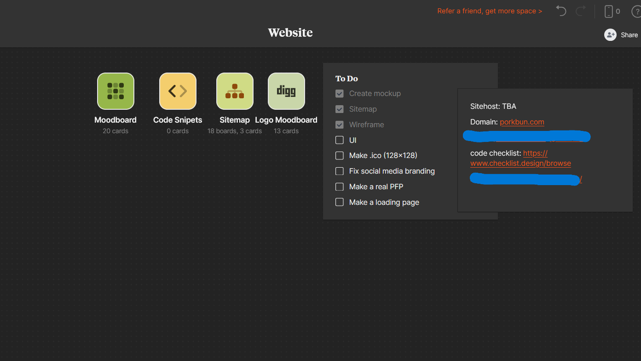
Task: Click the Website board title
Action: (x=290, y=33)
